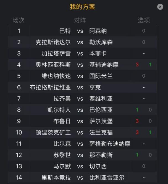Close the 我的方案 dialog

(160, 7)
